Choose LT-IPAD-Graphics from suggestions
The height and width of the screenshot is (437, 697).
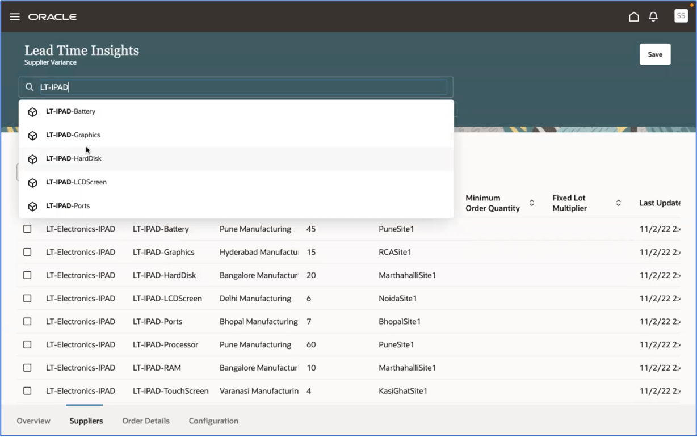point(236,135)
